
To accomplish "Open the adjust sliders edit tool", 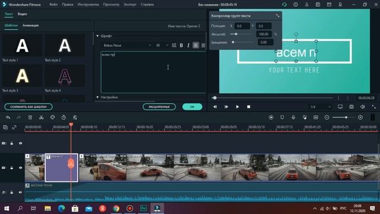I will tap(75, 118).
